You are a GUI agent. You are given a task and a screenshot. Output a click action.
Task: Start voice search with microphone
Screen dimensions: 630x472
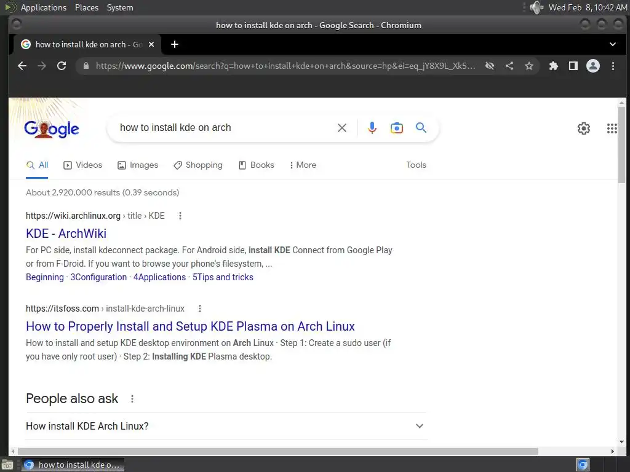coord(372,128)
